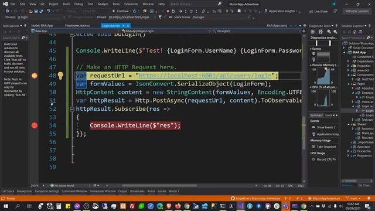The height and width of the screenshot is (211, 375).
Task: Click the Test Explorer search magnifier icon
Action: 23,38
